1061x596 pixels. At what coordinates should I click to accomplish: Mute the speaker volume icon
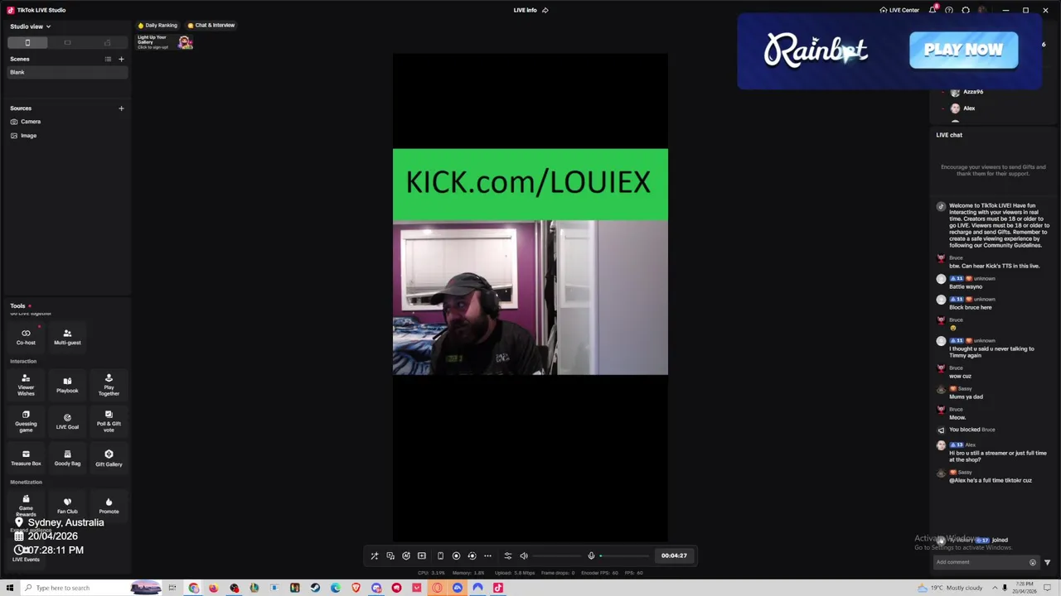click(524, 556)
